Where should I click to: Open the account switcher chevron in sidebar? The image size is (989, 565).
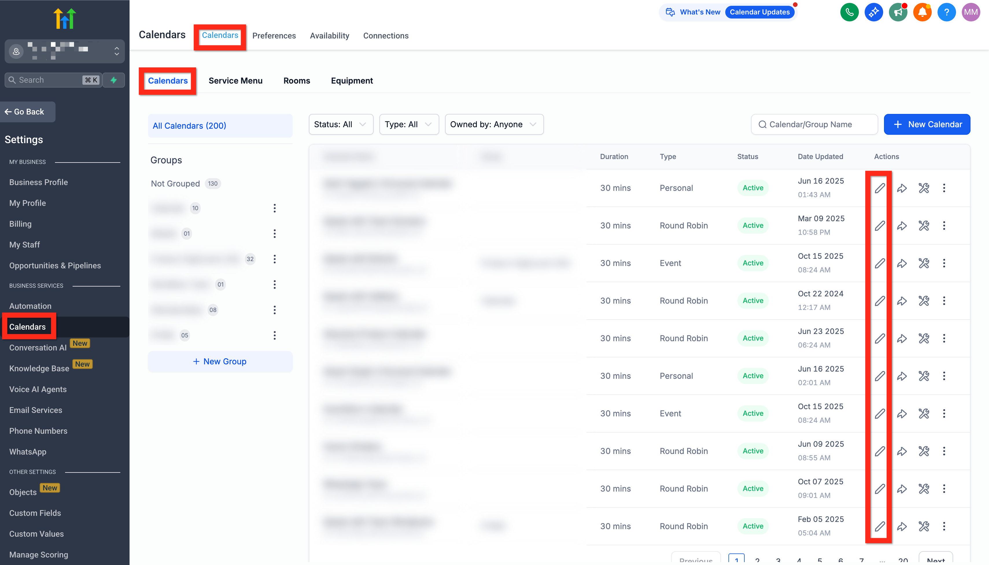[117, 51]
